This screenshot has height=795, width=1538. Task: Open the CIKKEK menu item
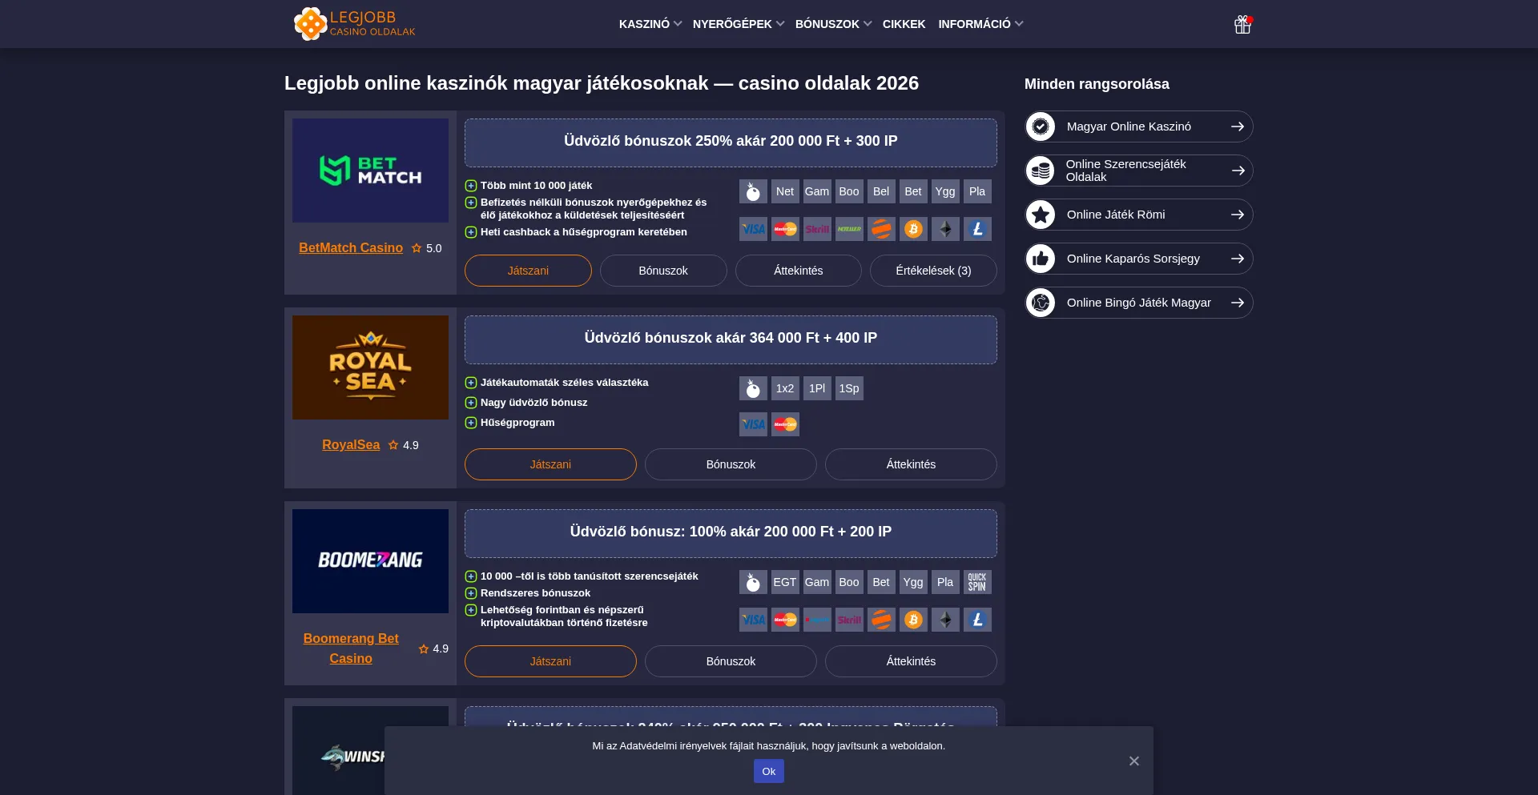904,24
